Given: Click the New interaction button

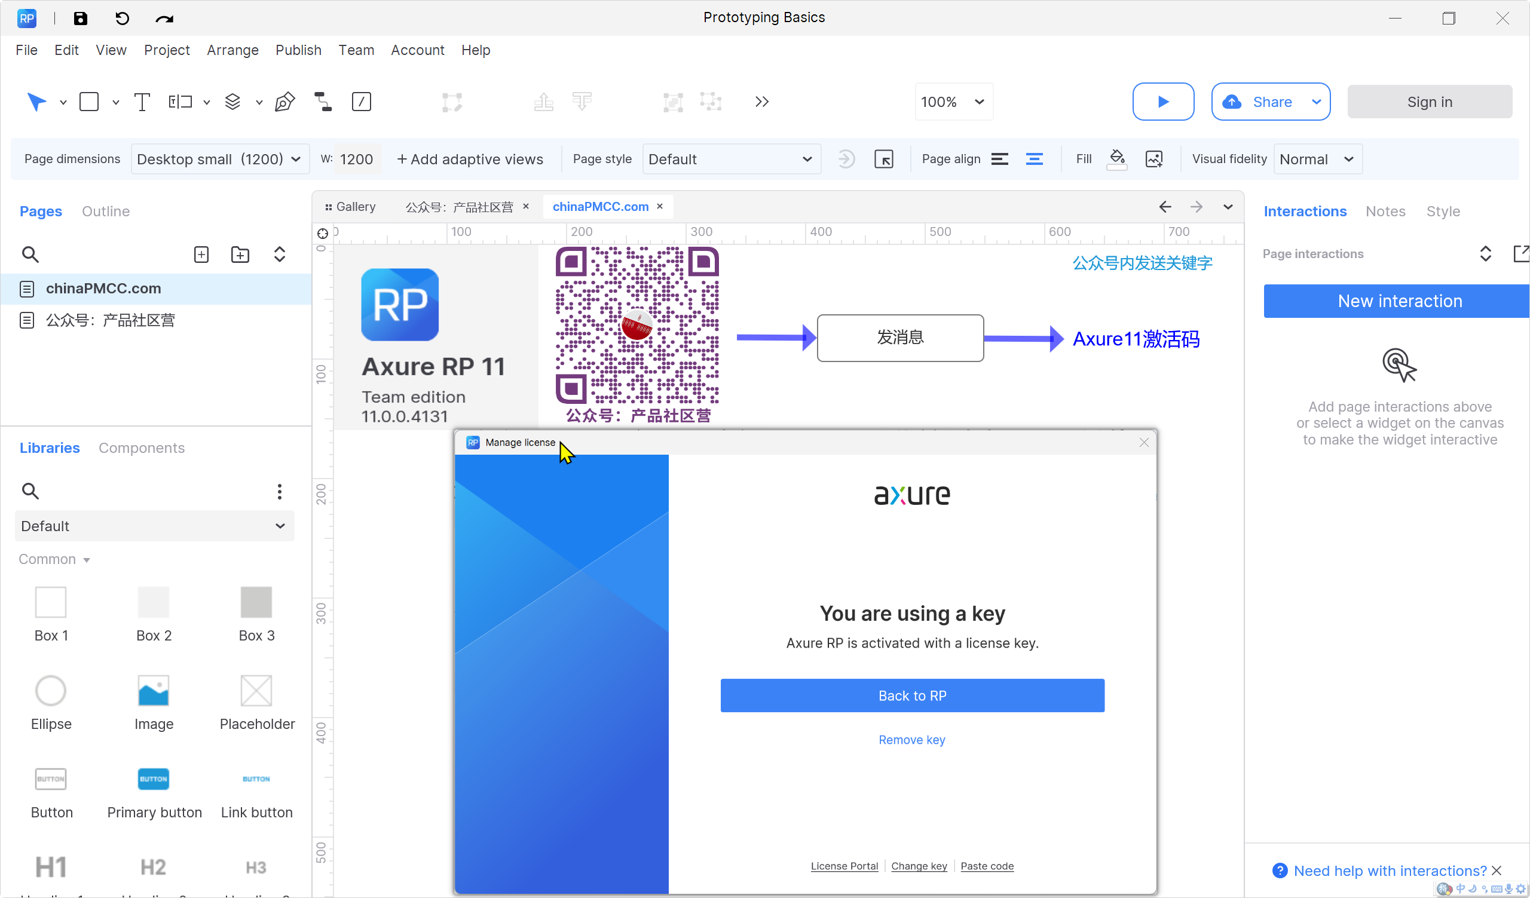Looking at the screenshot, I should tap(1397, 301).
